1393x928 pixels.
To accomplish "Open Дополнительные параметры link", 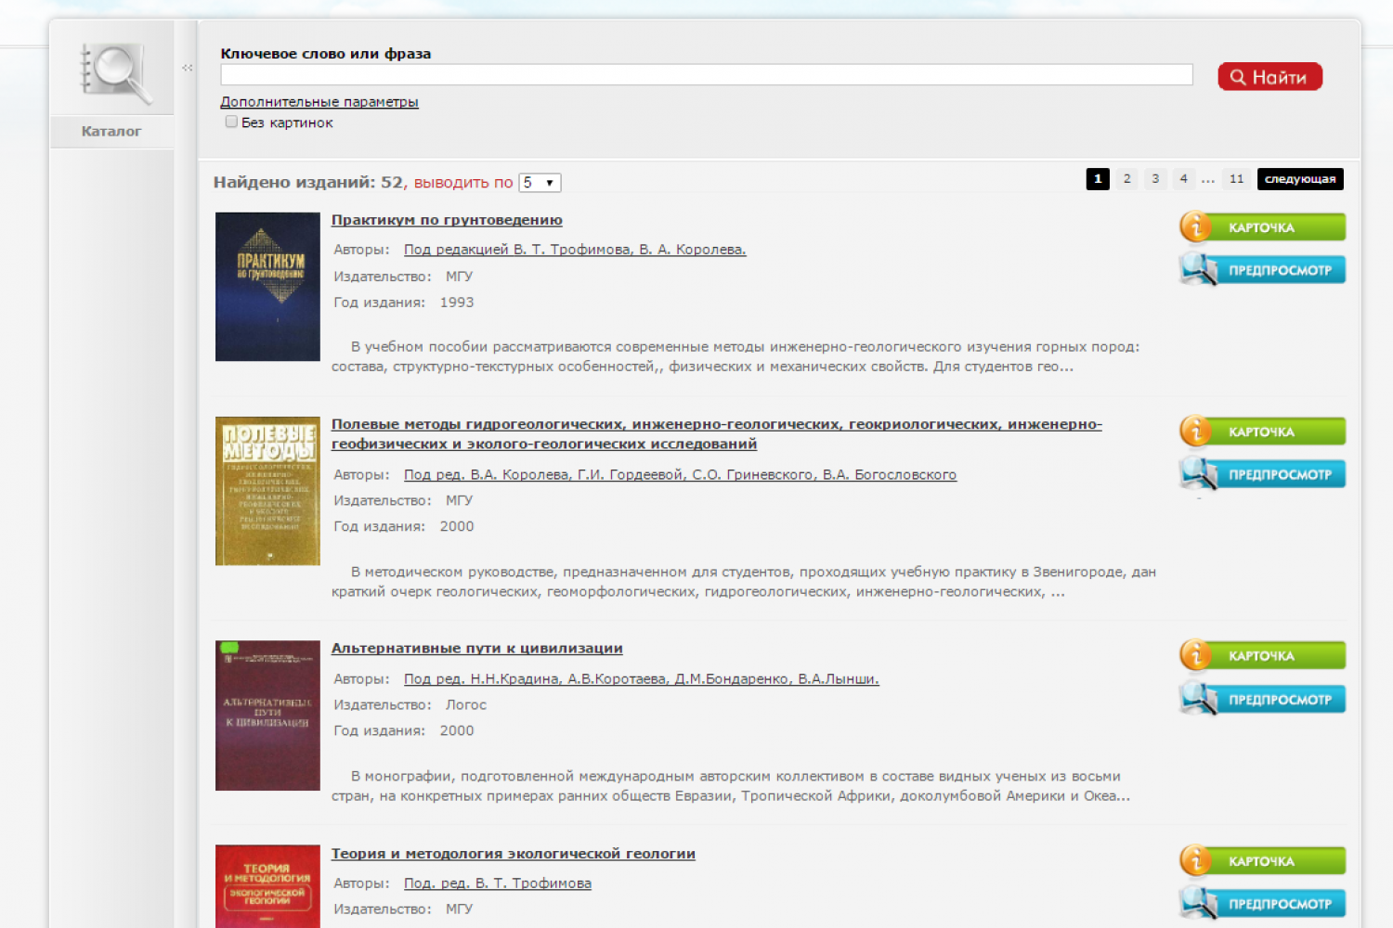I will click(319, 102).
